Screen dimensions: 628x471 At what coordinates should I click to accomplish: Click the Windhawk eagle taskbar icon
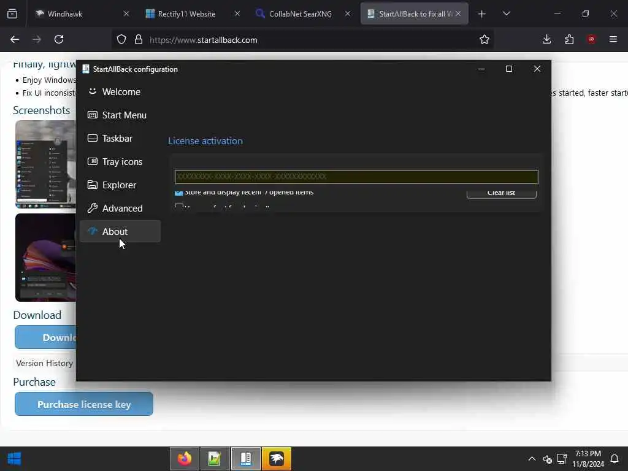pos(277,459)
